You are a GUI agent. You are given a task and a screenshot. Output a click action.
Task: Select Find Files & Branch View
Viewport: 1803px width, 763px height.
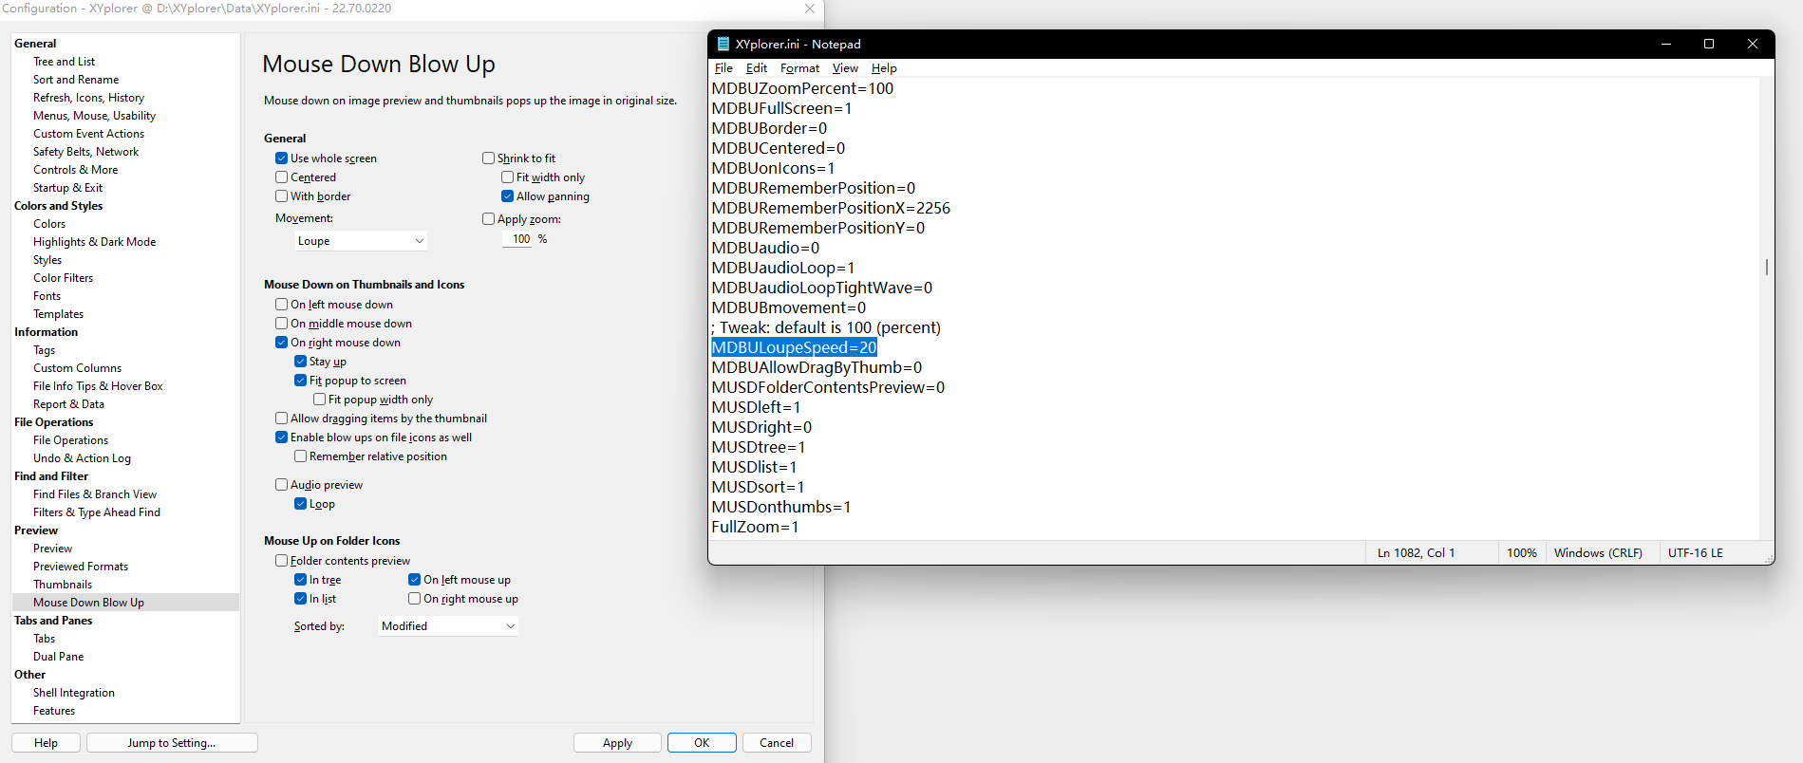(x=95, y=494)
